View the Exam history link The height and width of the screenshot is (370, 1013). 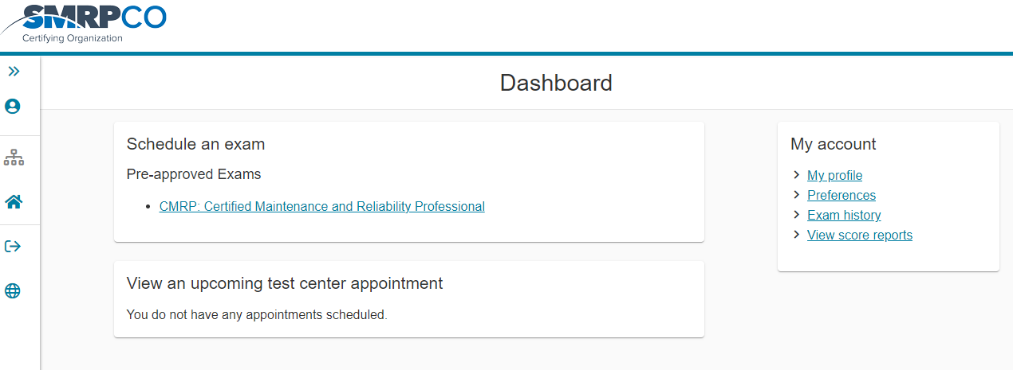point(844,216)
